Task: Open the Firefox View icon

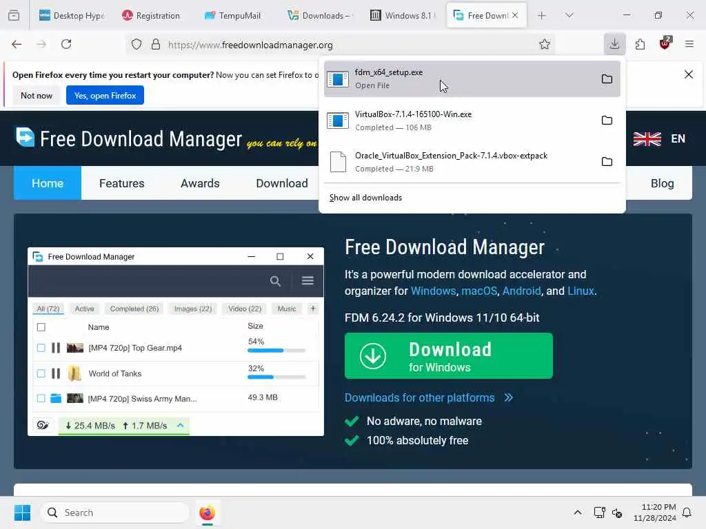Action: (14, 15)
